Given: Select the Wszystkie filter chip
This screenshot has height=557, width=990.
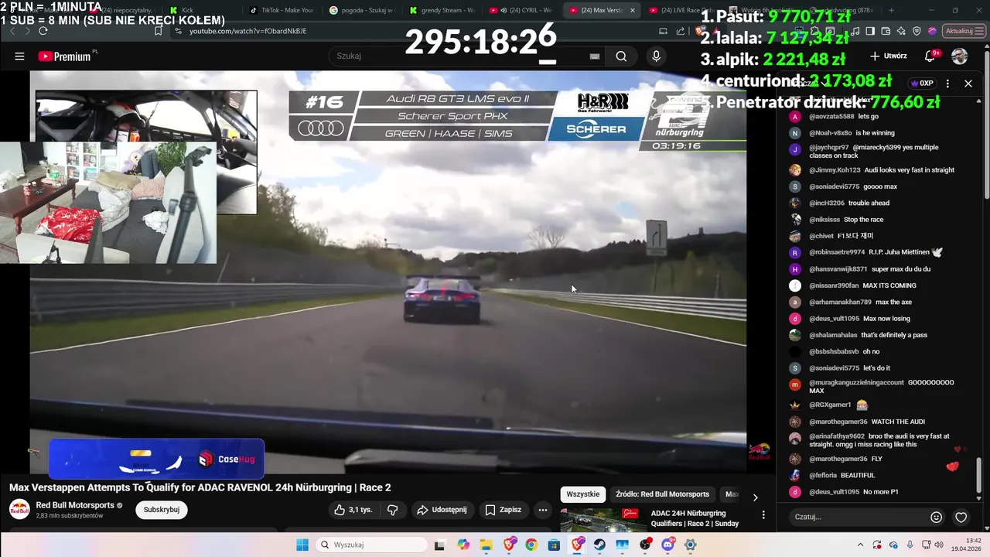Looking at the screenshot, I should (583, 494).
